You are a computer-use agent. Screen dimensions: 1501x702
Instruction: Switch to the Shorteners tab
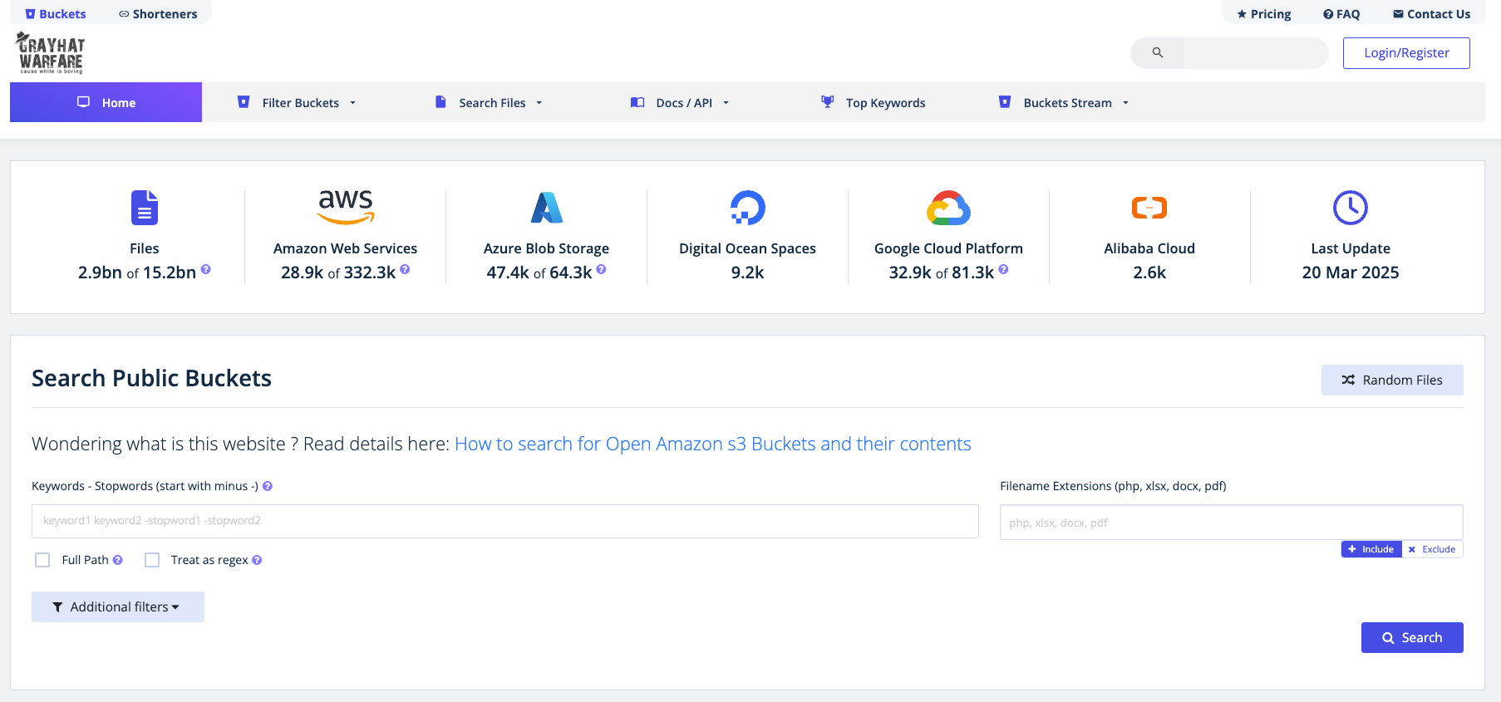[158, 14]
